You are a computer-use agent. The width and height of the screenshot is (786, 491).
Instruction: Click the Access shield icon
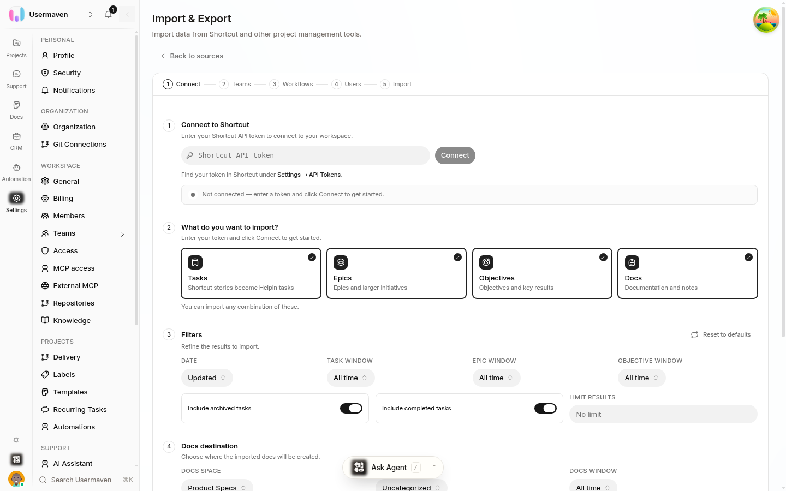tap(45, 251)
